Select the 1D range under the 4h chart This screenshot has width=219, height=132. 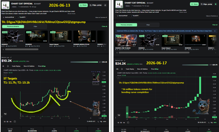pyautogui.click(x=4, y=122)
